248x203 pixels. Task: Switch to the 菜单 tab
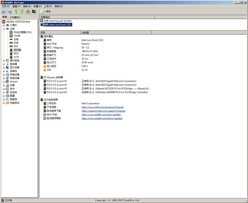pyautogui.click(x=5, y=17)
